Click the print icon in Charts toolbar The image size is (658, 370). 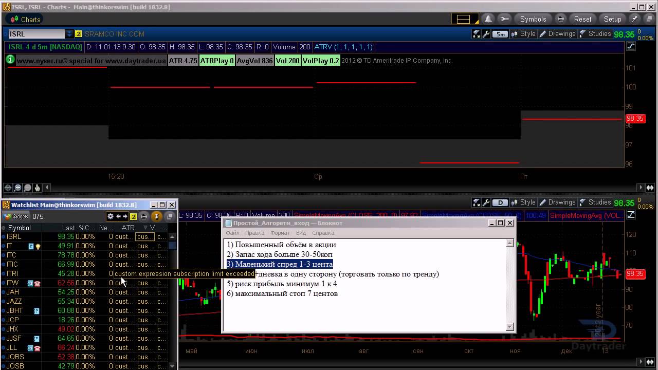[x=561, y=19]
